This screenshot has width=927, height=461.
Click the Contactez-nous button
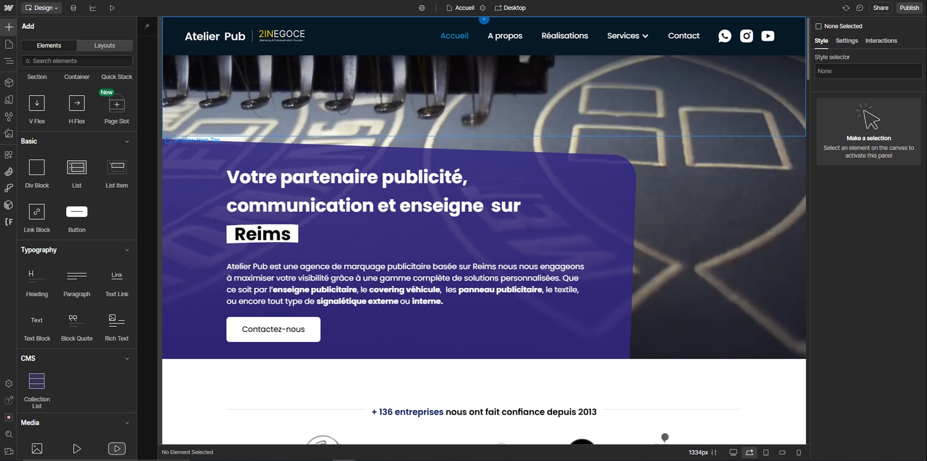click(273, 329)
